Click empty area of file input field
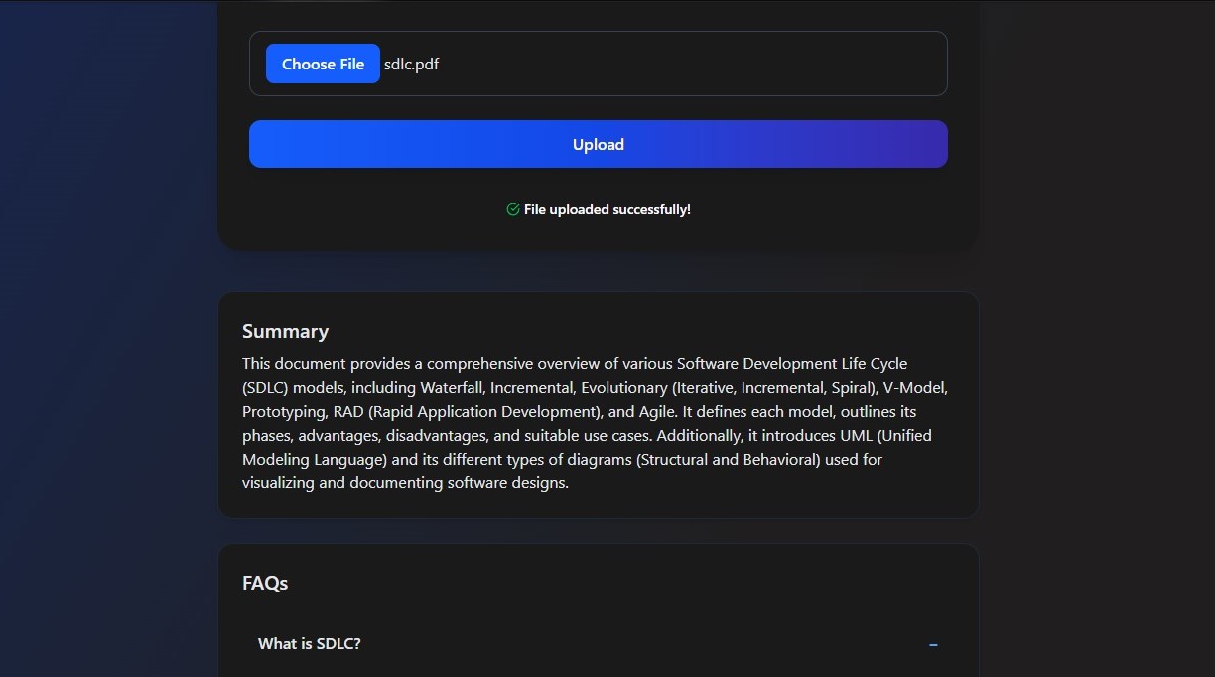 click(x=695, y=64)
